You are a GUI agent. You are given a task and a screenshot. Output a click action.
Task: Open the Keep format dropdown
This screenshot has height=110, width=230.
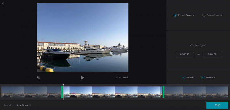point(24,105)
